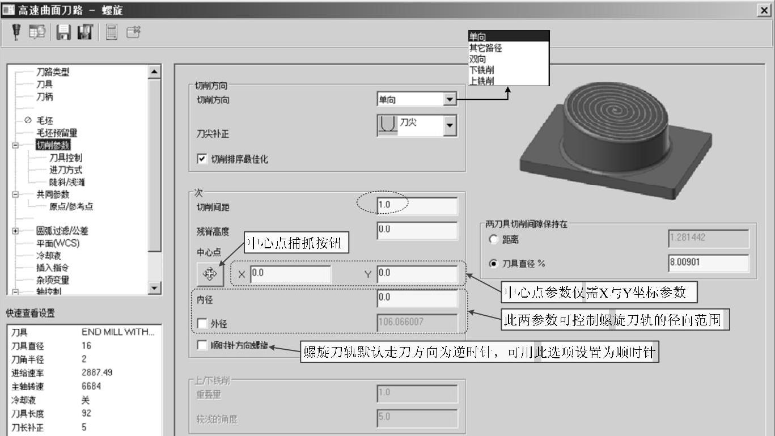
Task: Click the tree scrollbar up arrow
Action: (154, 71)
